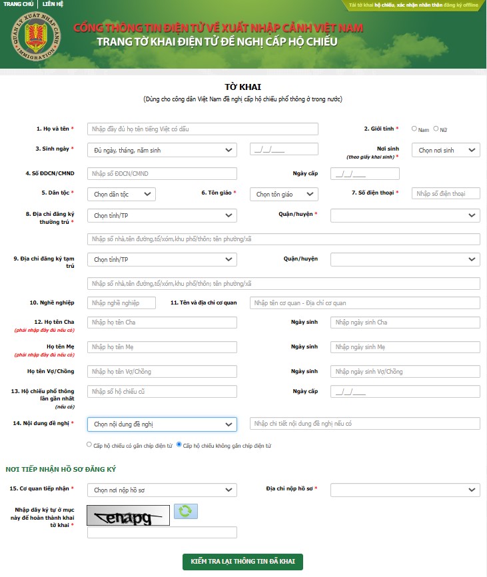Screen dimensions: 487x577
Task: Open the LIÊN HỆ menu item
Action: (x=53, y=4)
